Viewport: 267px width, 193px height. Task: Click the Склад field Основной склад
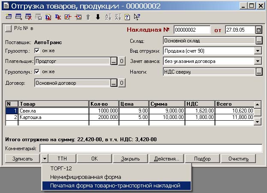[209, 41]
